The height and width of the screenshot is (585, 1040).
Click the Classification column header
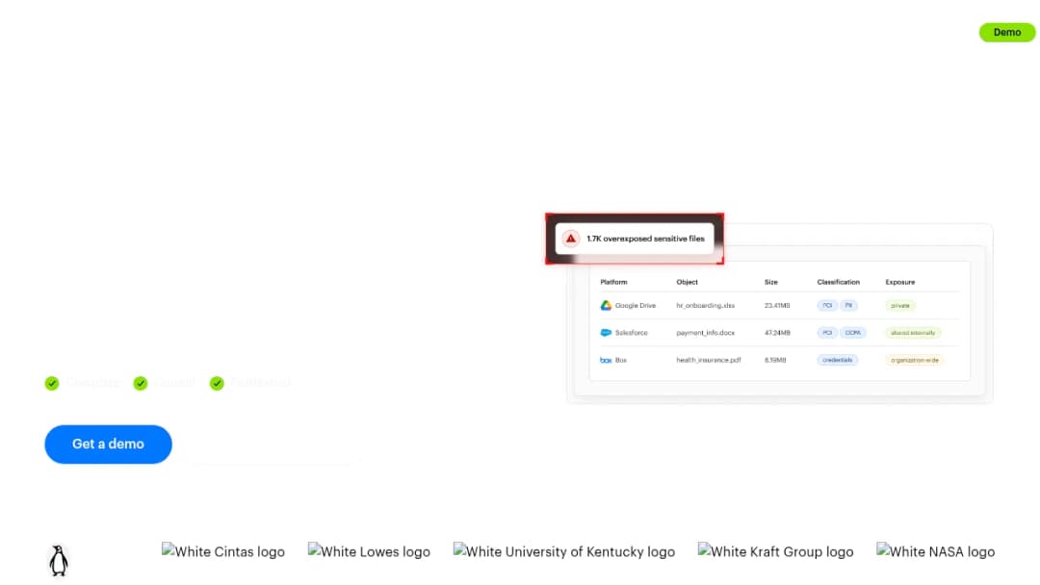pos(839,282)
